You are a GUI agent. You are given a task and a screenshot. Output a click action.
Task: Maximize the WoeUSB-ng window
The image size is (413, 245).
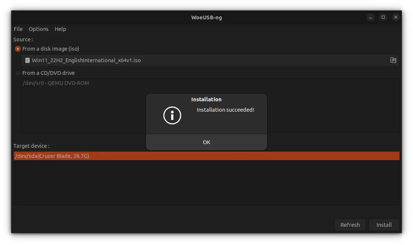pos(383,17)
